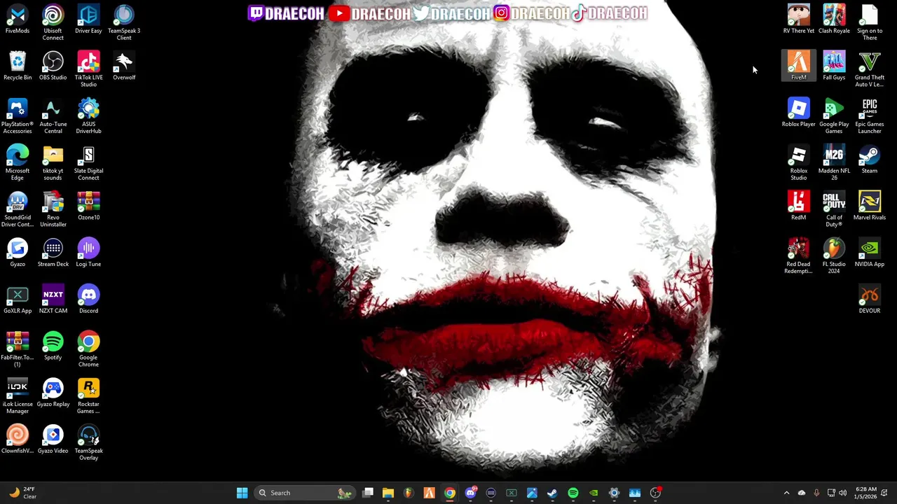897x504 pixels.
Task: Click the ASUS DriverHub icon
Action: pos(88,116)
